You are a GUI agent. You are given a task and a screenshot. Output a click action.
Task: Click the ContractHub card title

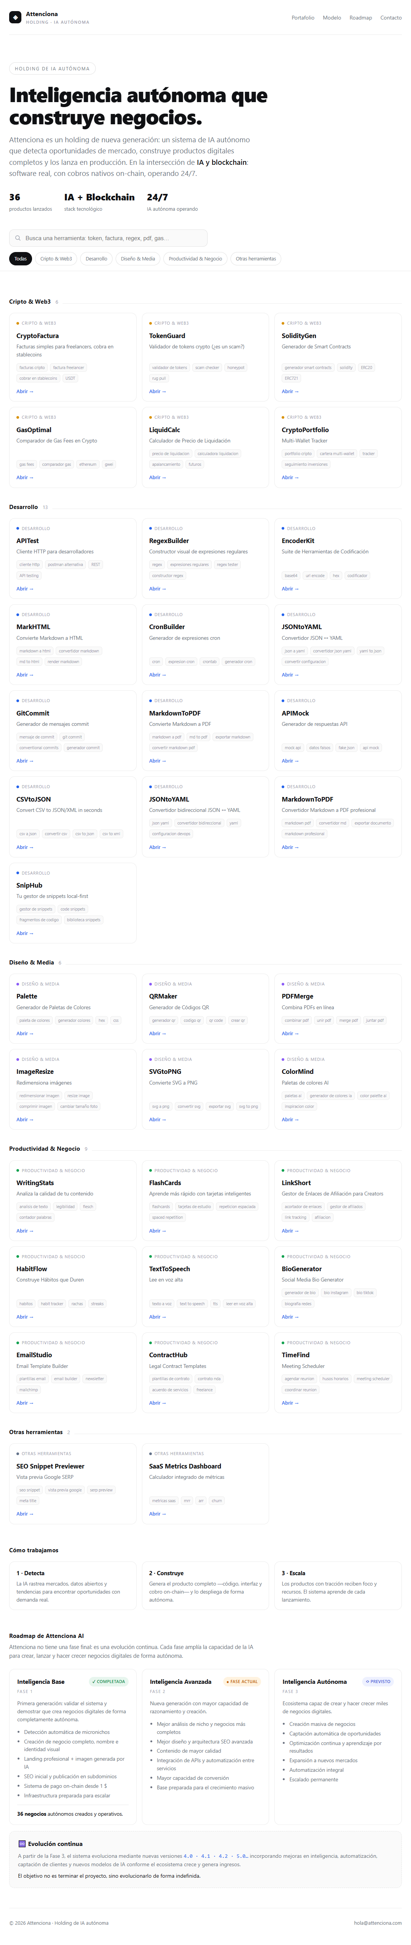(x=168, y=1355)
